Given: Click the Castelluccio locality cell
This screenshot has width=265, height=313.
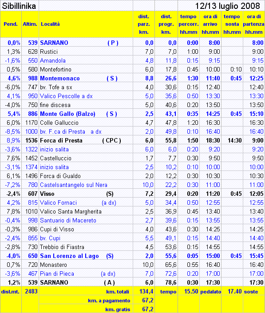Looking at the screenshot, I should 86,158.
